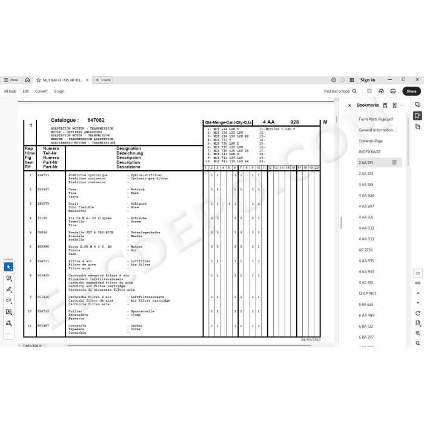The image size is (424, 424).
Task: Click the Find text or tools search
Action: [x=340, y=91]
